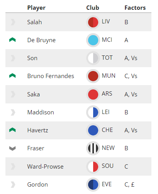
Task: Expand the Gordon row chevron
Action: (13, 185)
